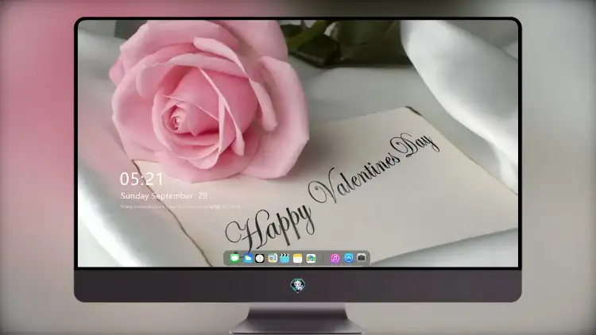This screenshot has height=335, width=596.
Task: Launch the Videos clapperboard app in dock
Action: (x=284, y=258)
